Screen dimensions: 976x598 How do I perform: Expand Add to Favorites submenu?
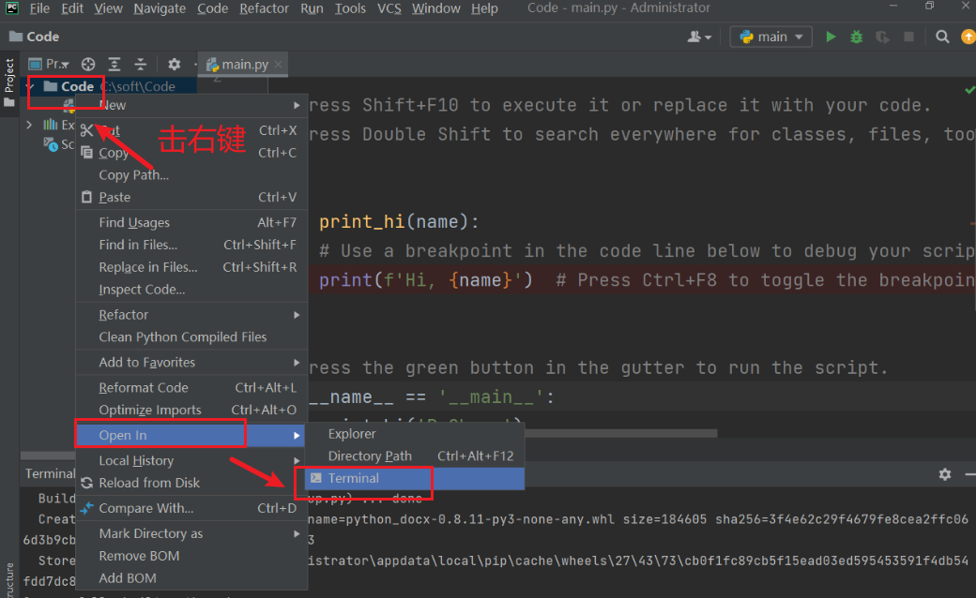(191, 362)
